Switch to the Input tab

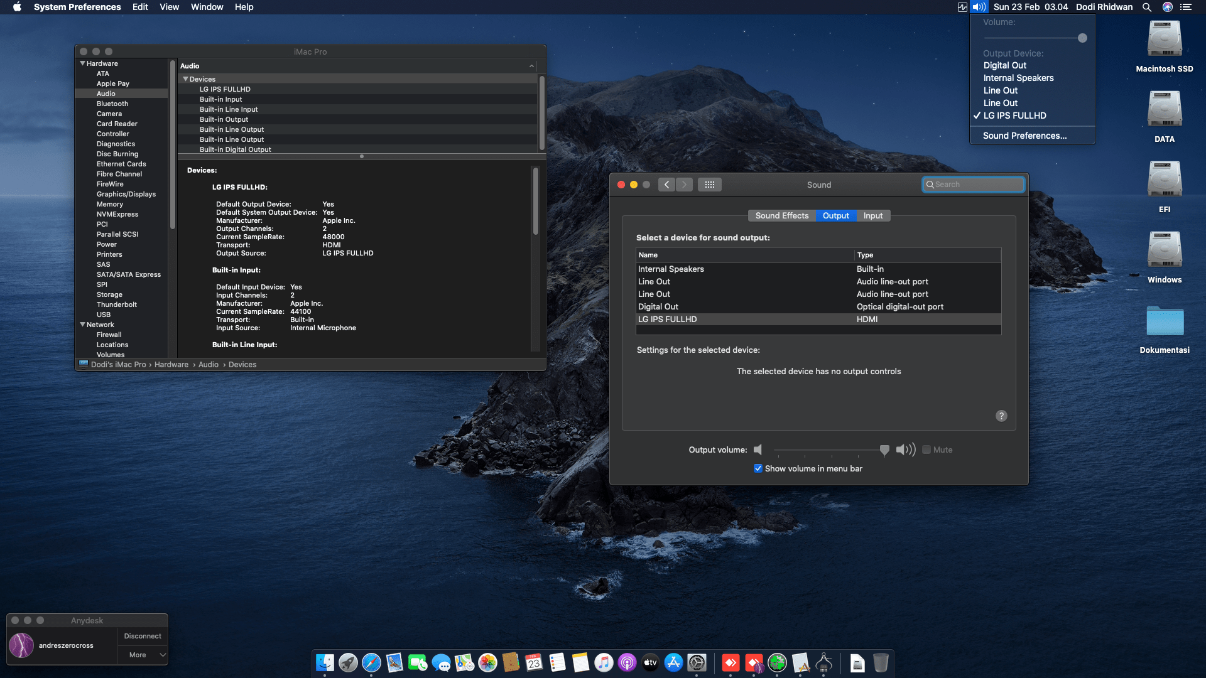[873, 215]
